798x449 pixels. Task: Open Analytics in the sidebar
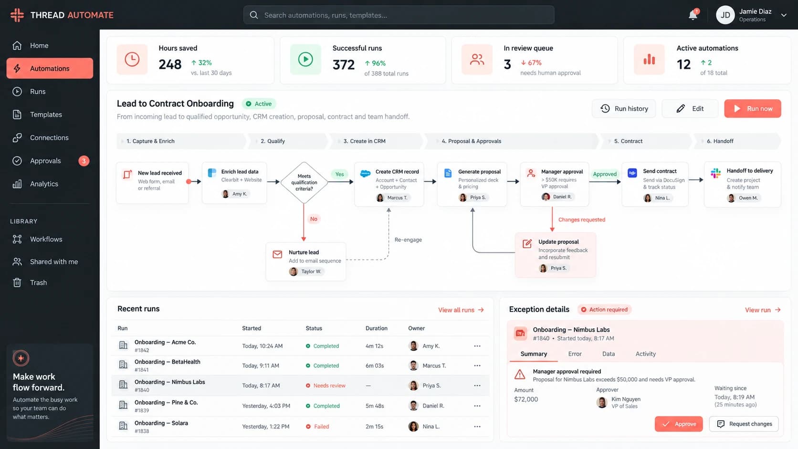pos(50,184)
